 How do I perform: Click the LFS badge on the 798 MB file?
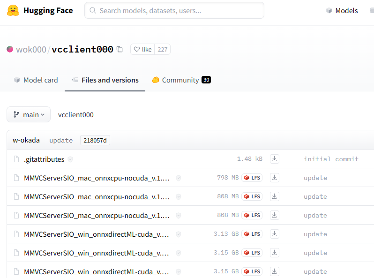[252, 178]
